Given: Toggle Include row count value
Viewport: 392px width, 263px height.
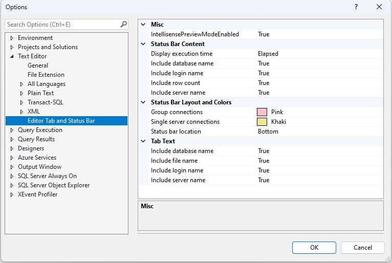Looking at the screenshot, I should click(317, 83).
